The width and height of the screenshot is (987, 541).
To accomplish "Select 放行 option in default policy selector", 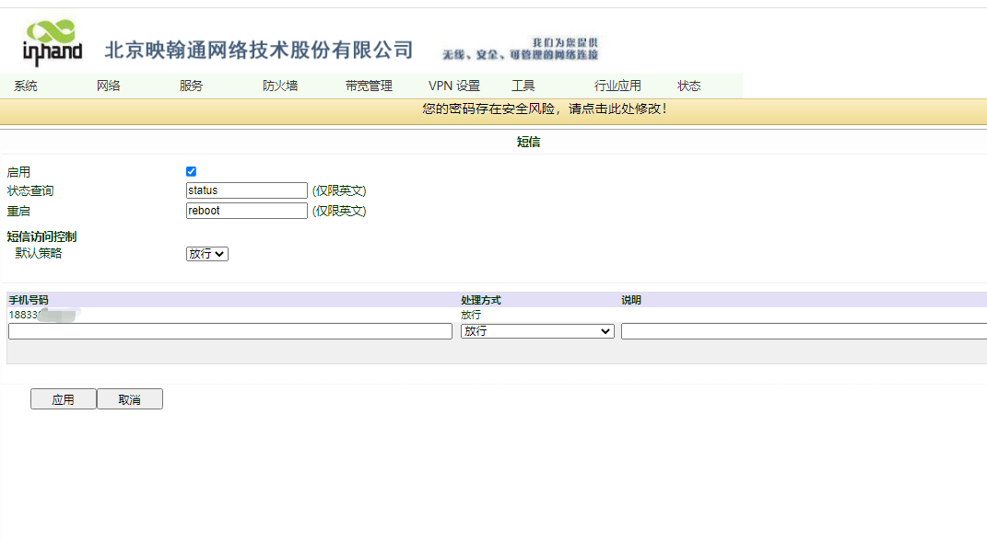I will tap(206, 254).
